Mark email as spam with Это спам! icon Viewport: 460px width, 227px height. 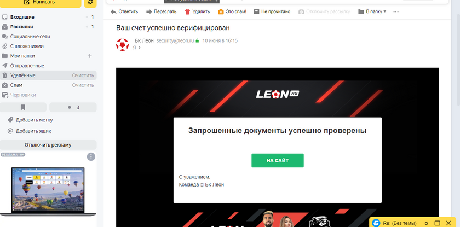coord(221,11)
